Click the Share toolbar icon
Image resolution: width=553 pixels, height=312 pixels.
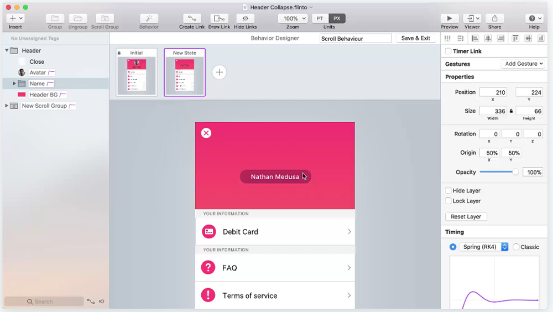494,18
